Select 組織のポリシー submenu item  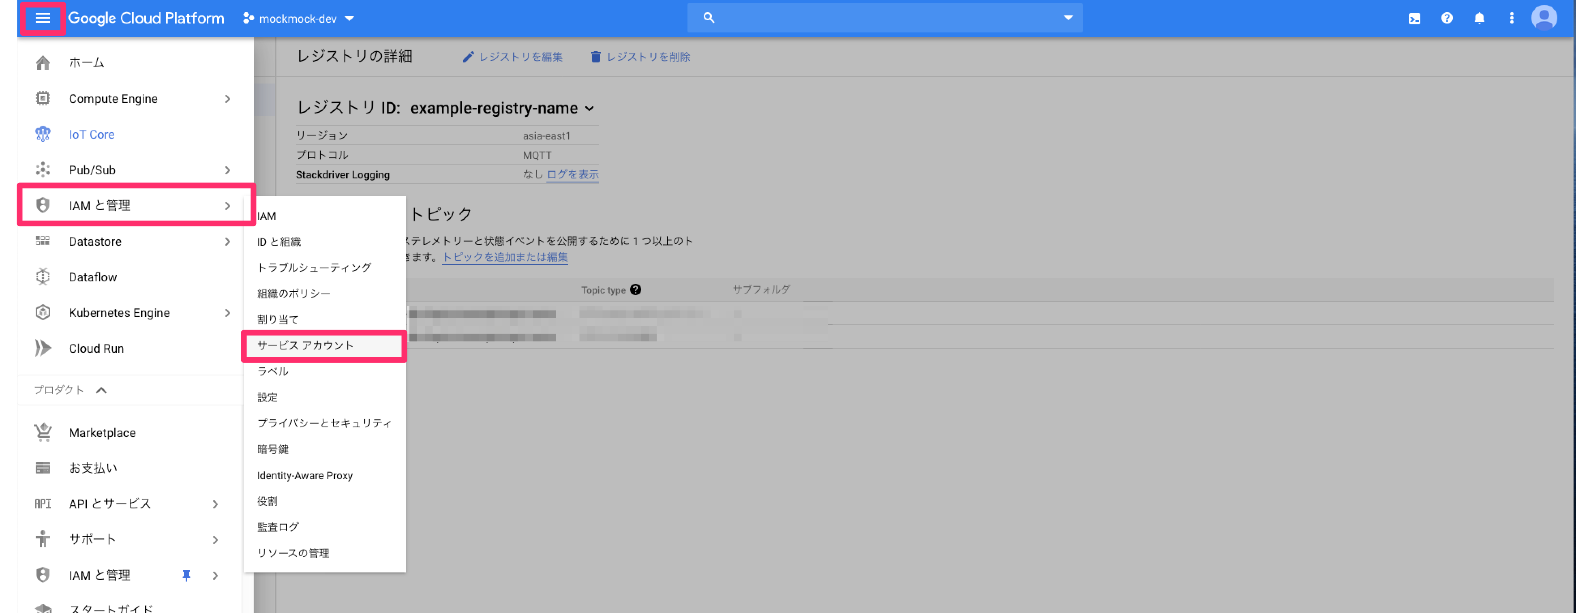(324, 293)
